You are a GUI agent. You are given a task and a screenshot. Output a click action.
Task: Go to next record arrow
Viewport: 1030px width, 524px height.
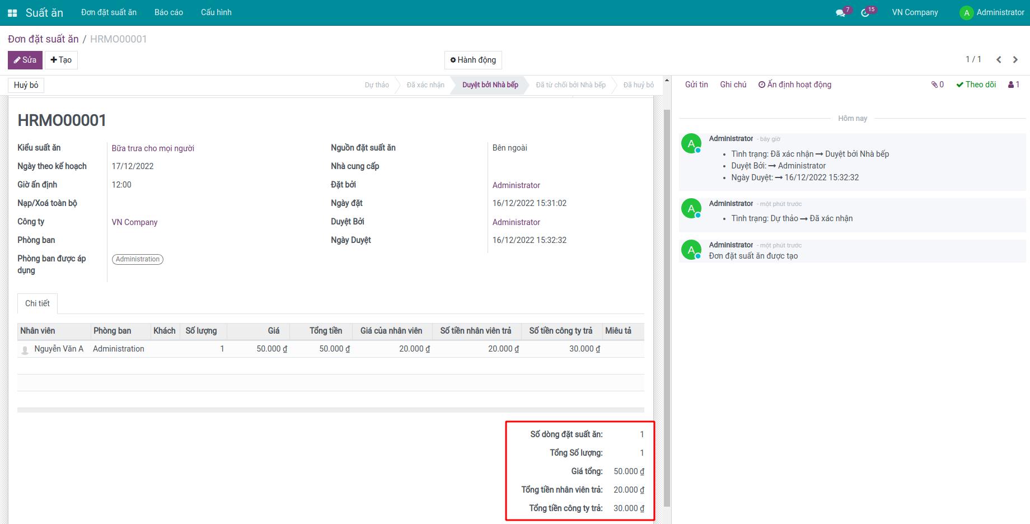(x=1015, y=60)
